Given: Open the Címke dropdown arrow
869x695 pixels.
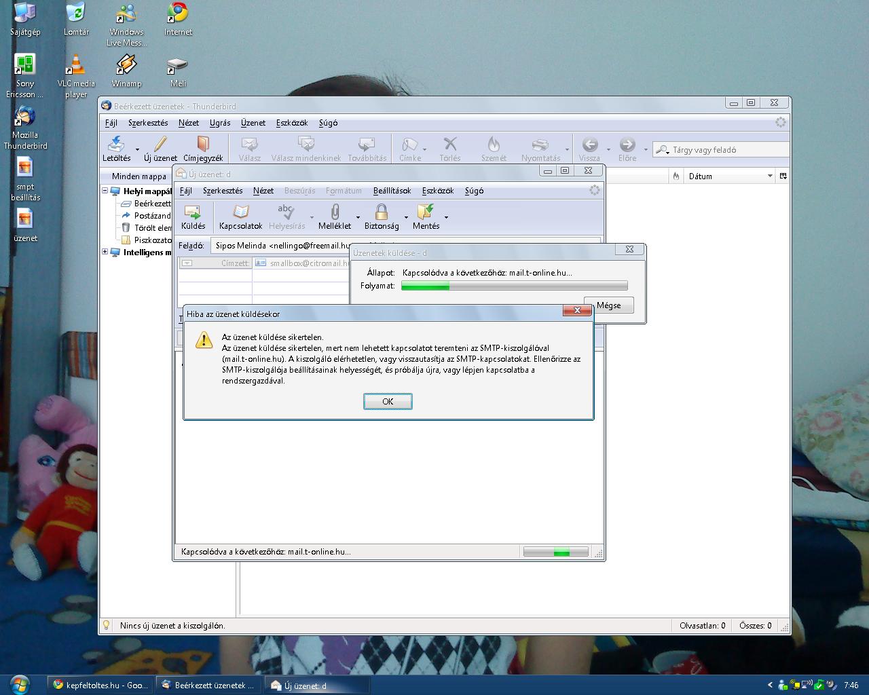Looking at the screenshot, I should tap(425, 149).
